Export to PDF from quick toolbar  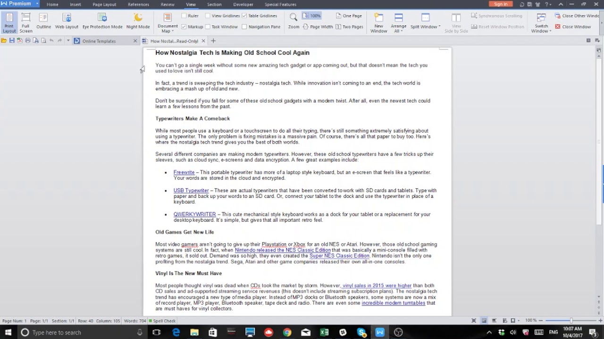pyautogui.click(x=20, y=41)
